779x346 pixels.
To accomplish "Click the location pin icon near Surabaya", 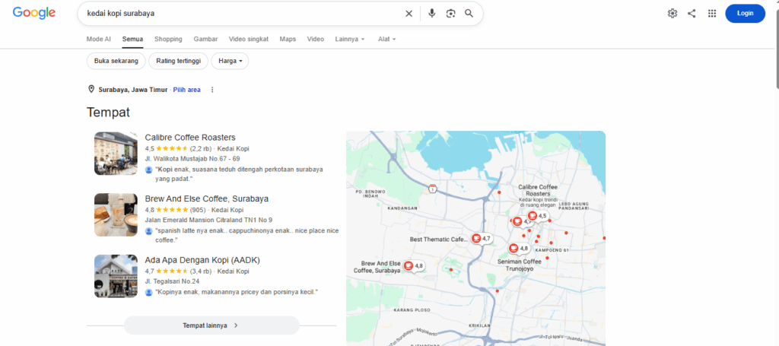I will pyautogui.click(x=91, y=90).
